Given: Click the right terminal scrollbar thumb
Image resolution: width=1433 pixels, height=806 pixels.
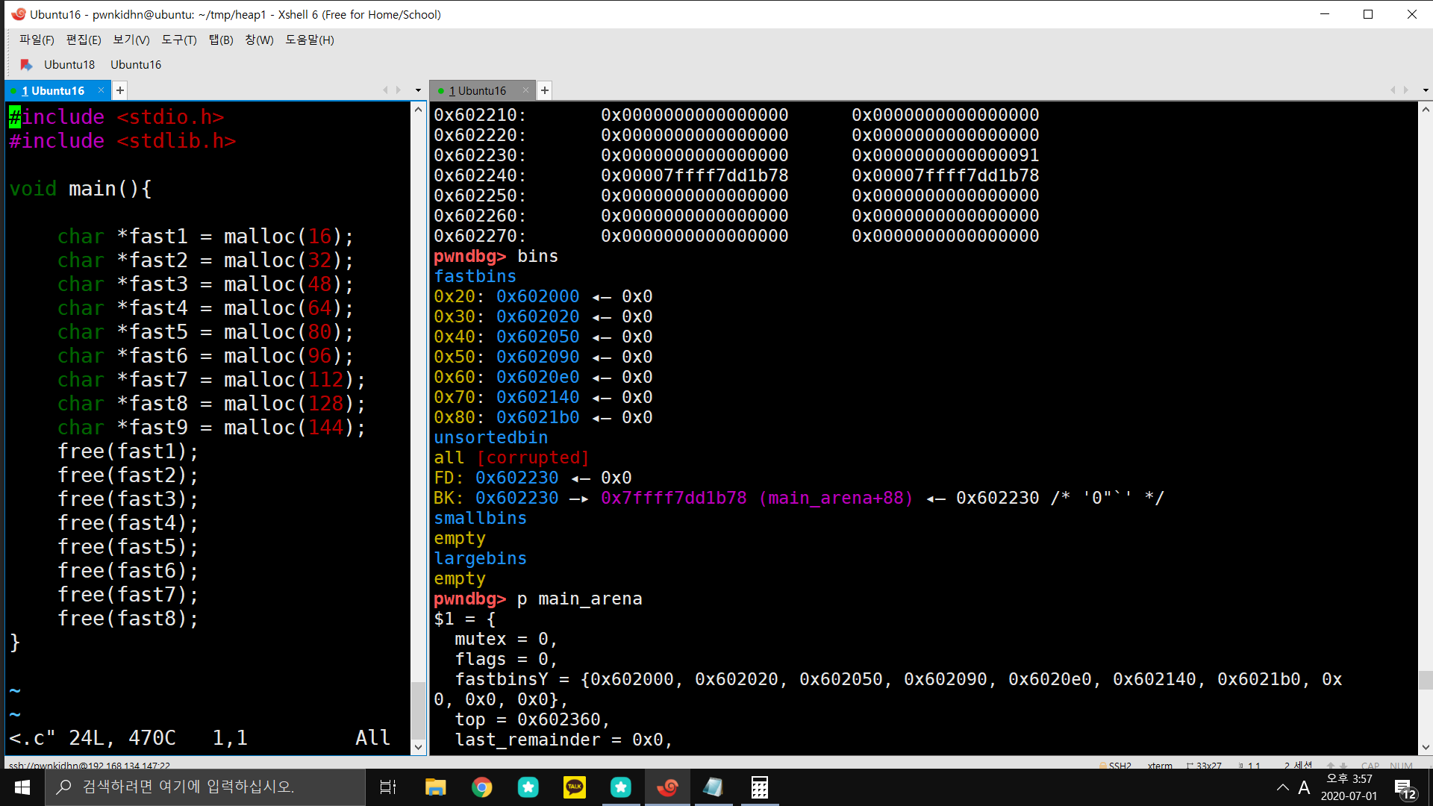Looking at the screenshot, I should click(1426, 680).
